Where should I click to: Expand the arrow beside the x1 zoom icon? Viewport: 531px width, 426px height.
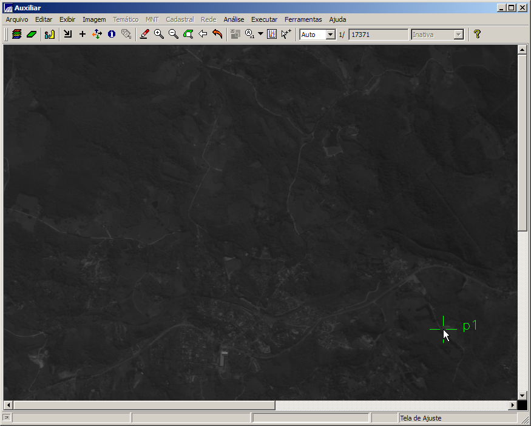point(261,35)
